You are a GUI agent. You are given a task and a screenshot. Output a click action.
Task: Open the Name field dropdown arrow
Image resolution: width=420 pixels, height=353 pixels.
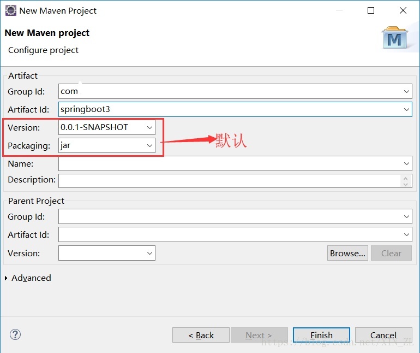point(406,163)
